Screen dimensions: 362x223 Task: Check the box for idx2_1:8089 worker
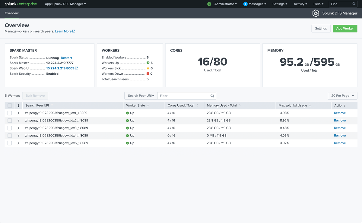10,121
